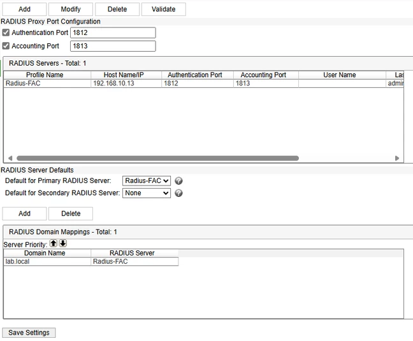Click the left scroll arrow of servers table
The image size is (413, 341).
(x=10, y=158)
